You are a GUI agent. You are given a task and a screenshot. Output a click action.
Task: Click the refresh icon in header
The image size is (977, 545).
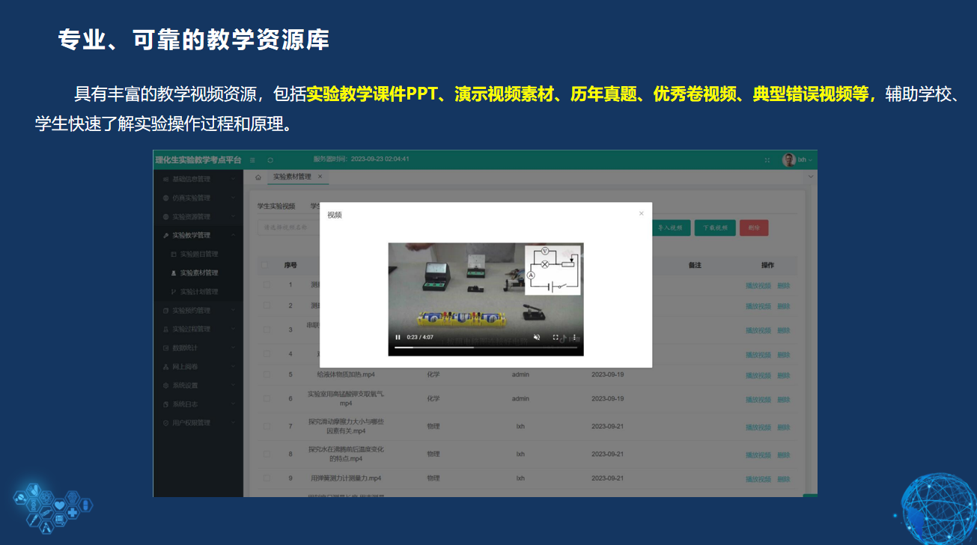click(x=270, y=159)
